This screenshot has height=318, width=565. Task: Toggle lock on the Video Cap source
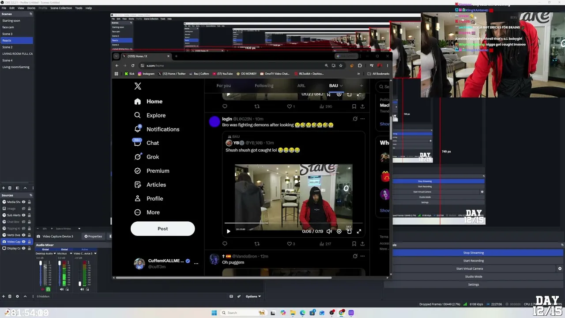[29, 242]
